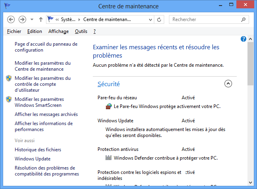Click the title bar flag icon

7,6
